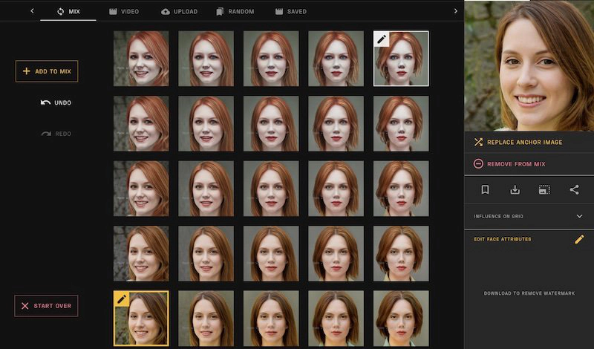Select second row, fifth column face thumbnail
Screen dimensions: 594x349
(x=401, y=123)
